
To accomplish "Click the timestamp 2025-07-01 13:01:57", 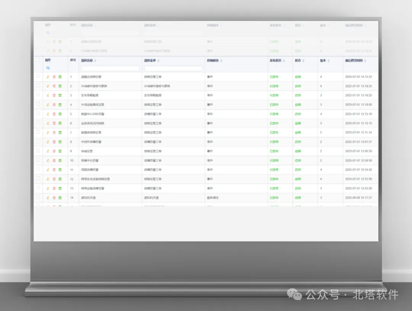I will [x=359, y=142].
